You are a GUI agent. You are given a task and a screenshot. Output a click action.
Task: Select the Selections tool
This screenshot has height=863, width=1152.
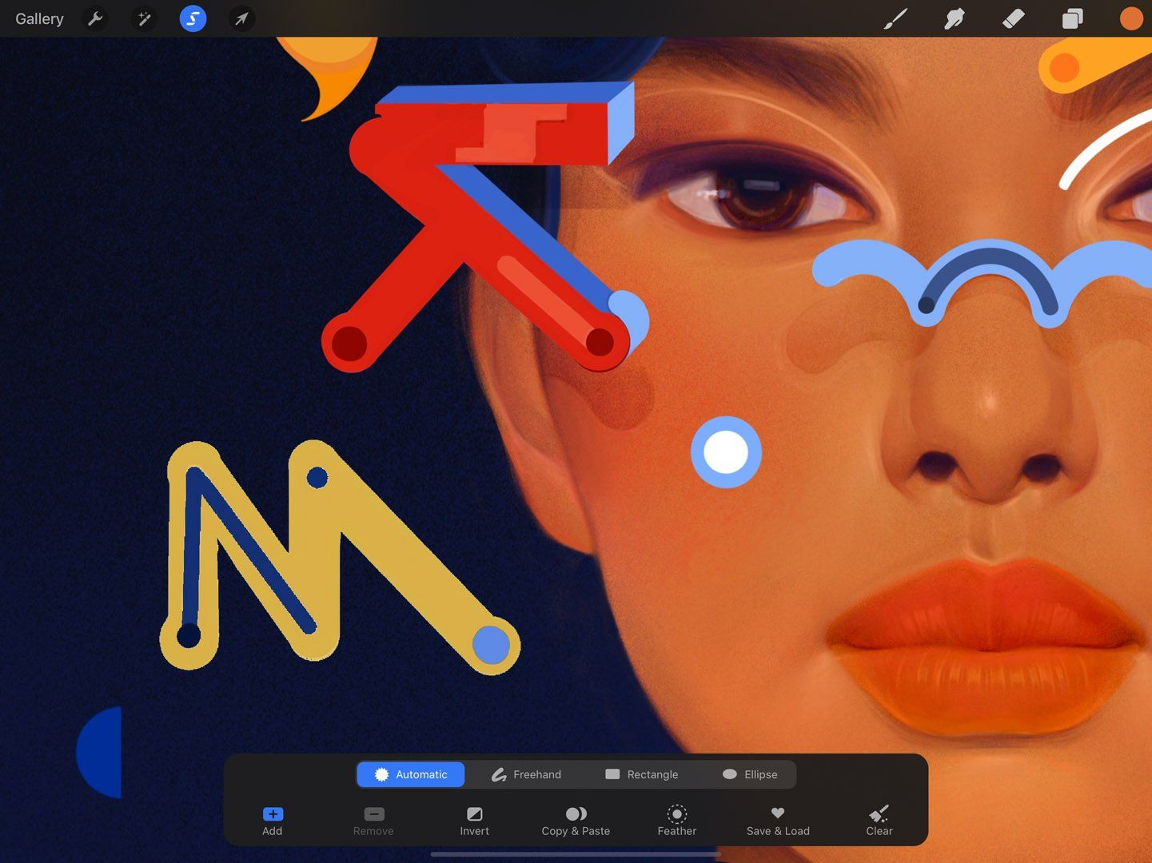[192, 18]
